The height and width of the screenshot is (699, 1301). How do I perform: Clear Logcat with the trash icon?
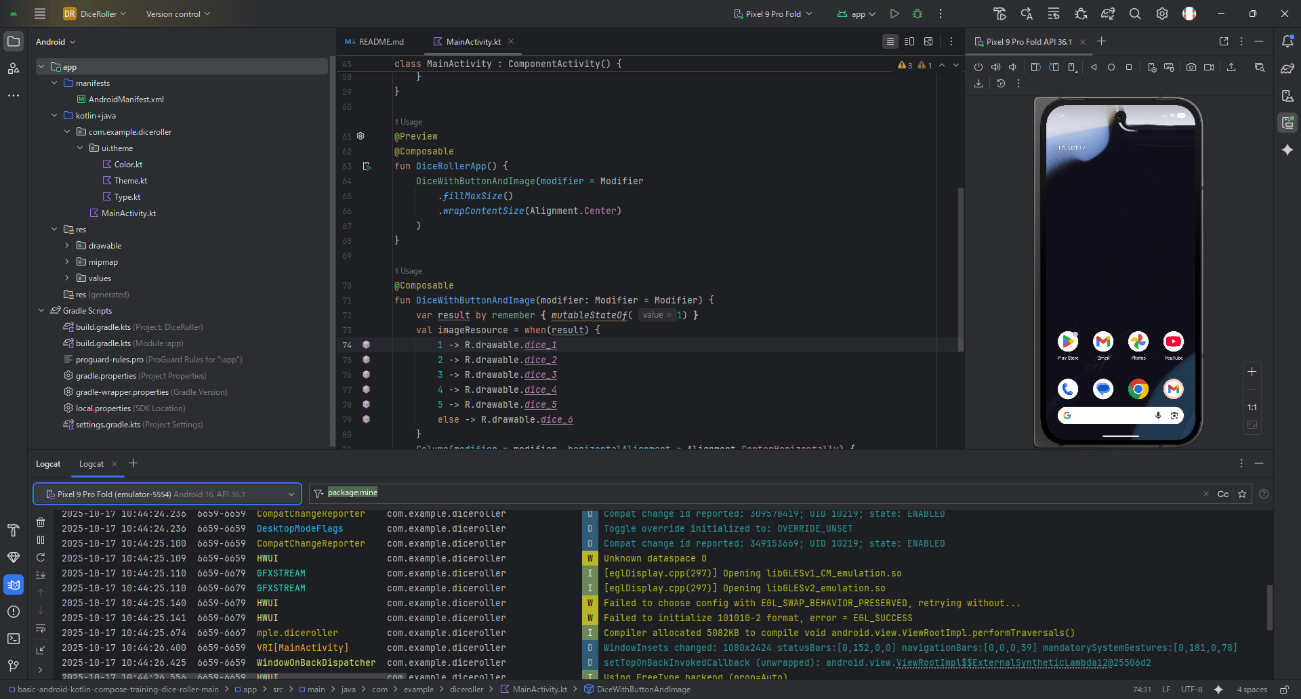(41, 522)
